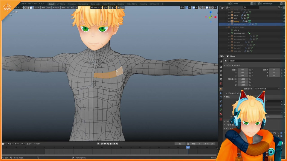Image resolution: width=287 pixels, height=161 pixels.
Task: Select vertex select mode icon
Action: pyautogui.click(x=25, y=8)
